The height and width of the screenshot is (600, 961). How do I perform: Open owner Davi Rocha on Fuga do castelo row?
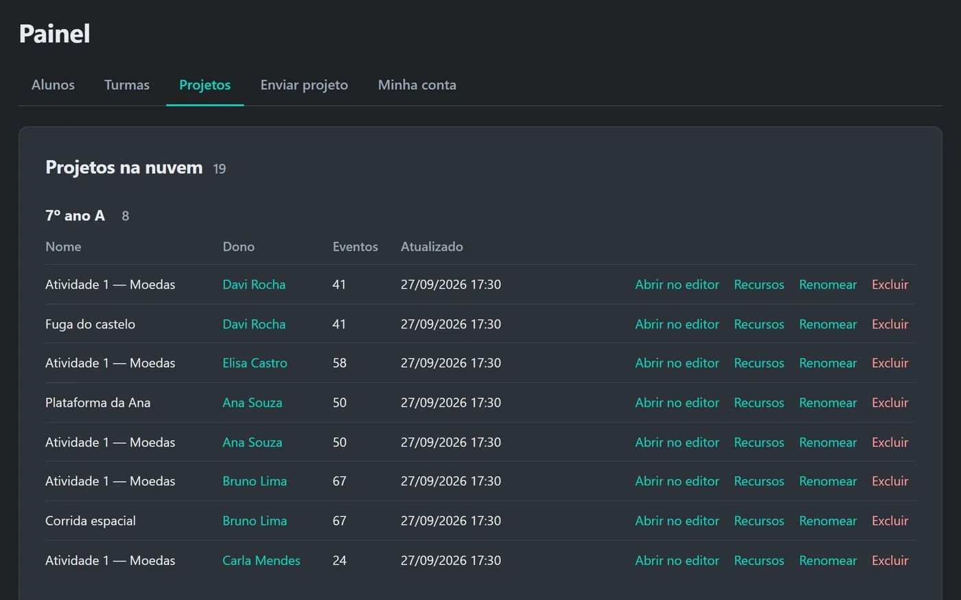[254, 324]
